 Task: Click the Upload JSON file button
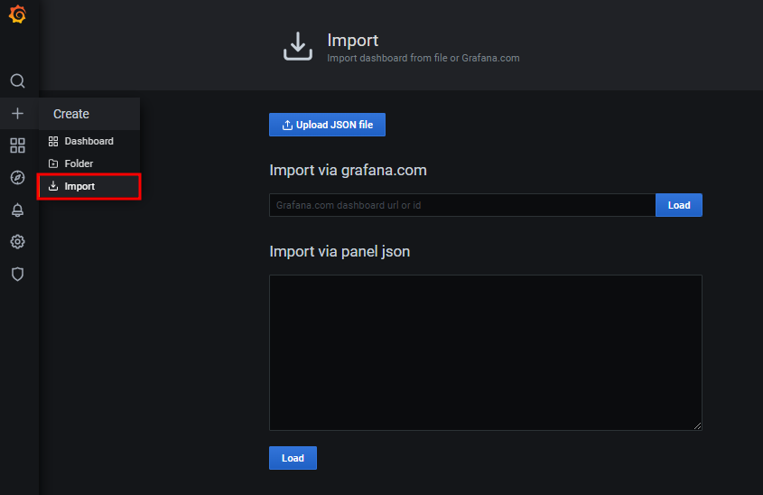327,125
